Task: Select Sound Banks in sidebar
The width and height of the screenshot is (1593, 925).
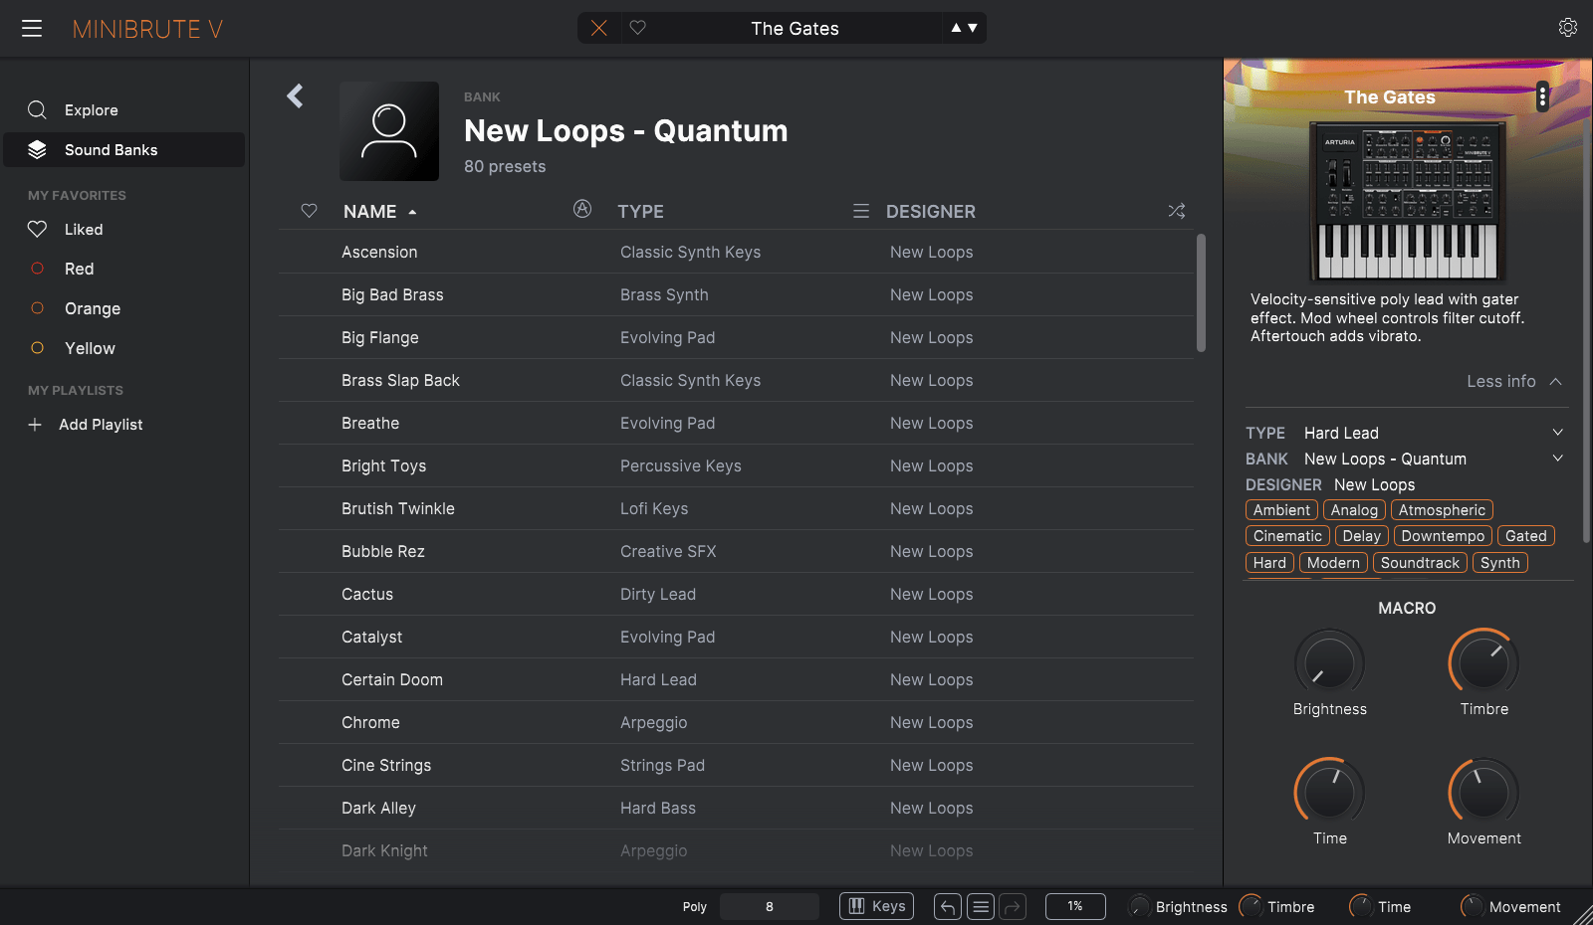Action: pyautogui.click(x=111, y=150)
